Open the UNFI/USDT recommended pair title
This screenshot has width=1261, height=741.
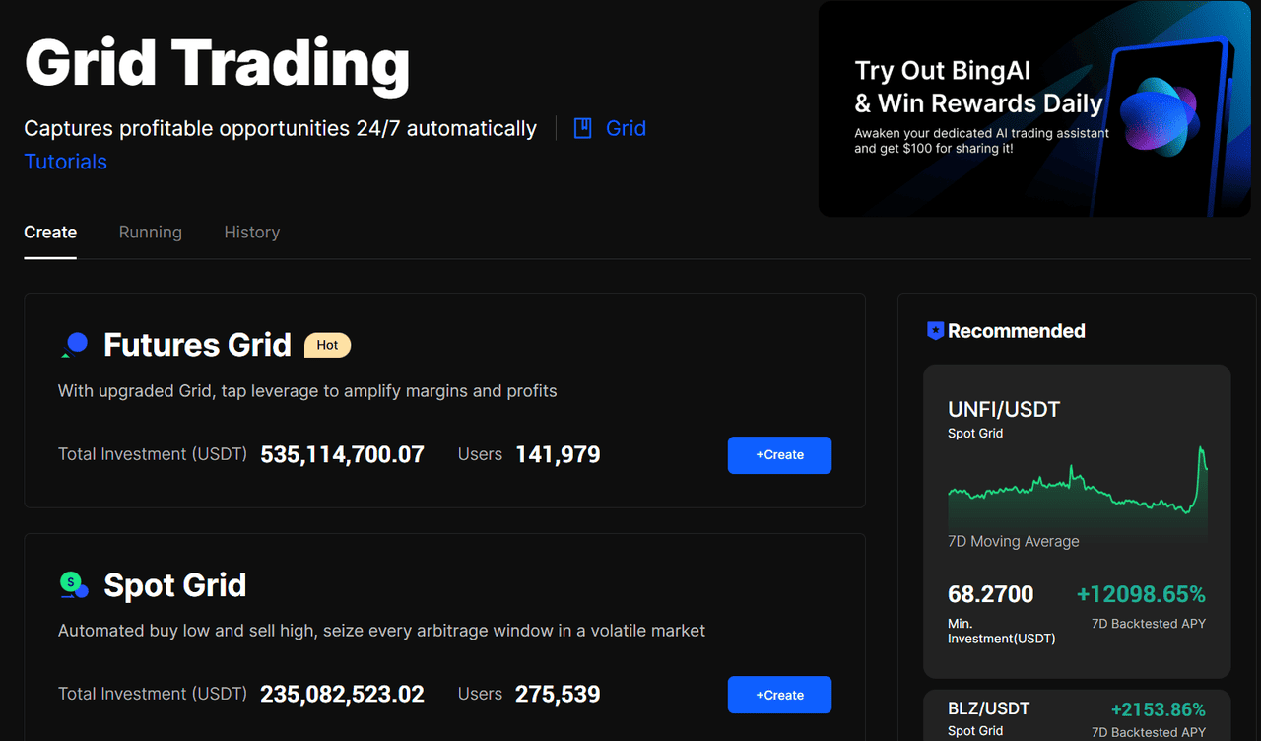tap(1003, 410)
